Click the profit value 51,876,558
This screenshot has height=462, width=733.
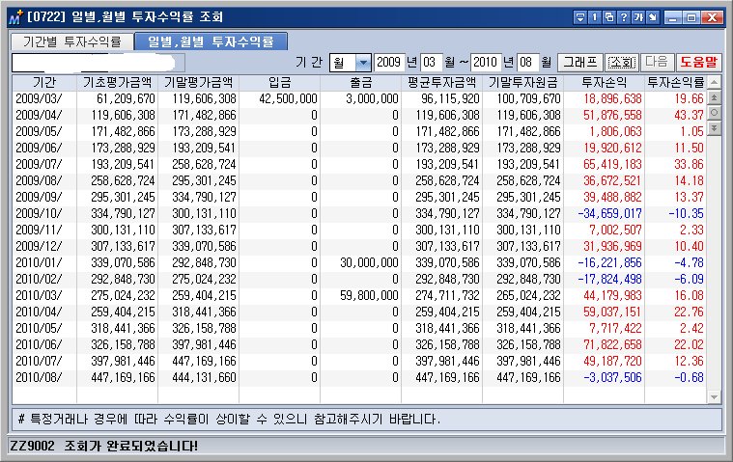click(612, 116)
